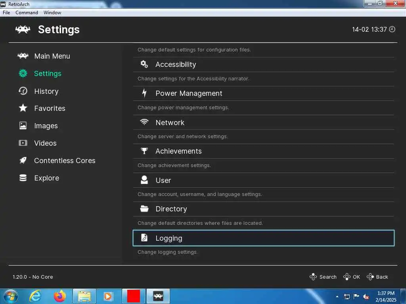Click 'Change logging settings.' description

click(x=167, y=252)
